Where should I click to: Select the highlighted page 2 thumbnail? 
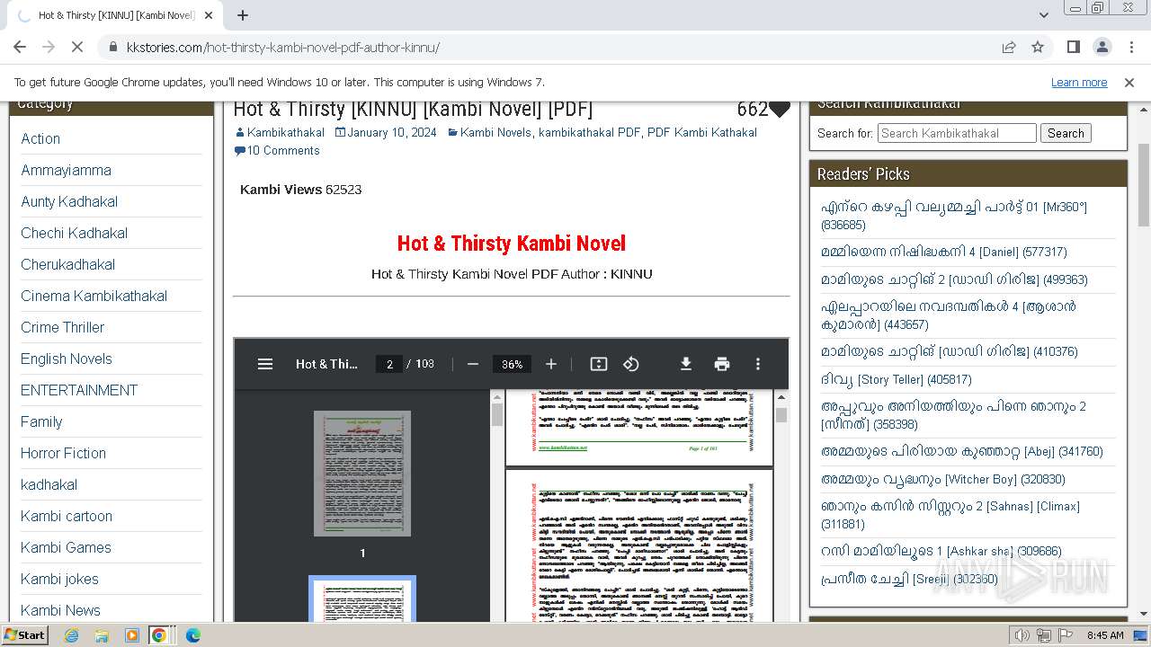(362, 599)
